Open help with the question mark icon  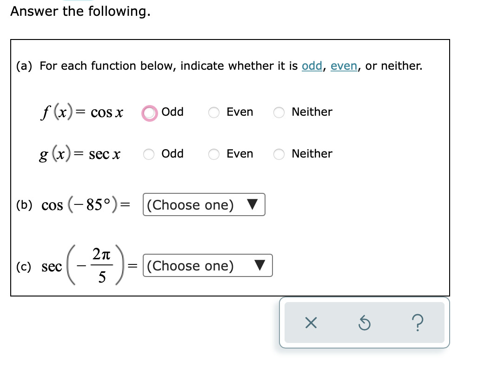[418, 323]
